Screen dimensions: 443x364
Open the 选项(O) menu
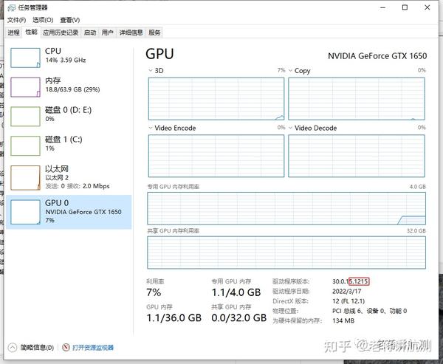43,20
